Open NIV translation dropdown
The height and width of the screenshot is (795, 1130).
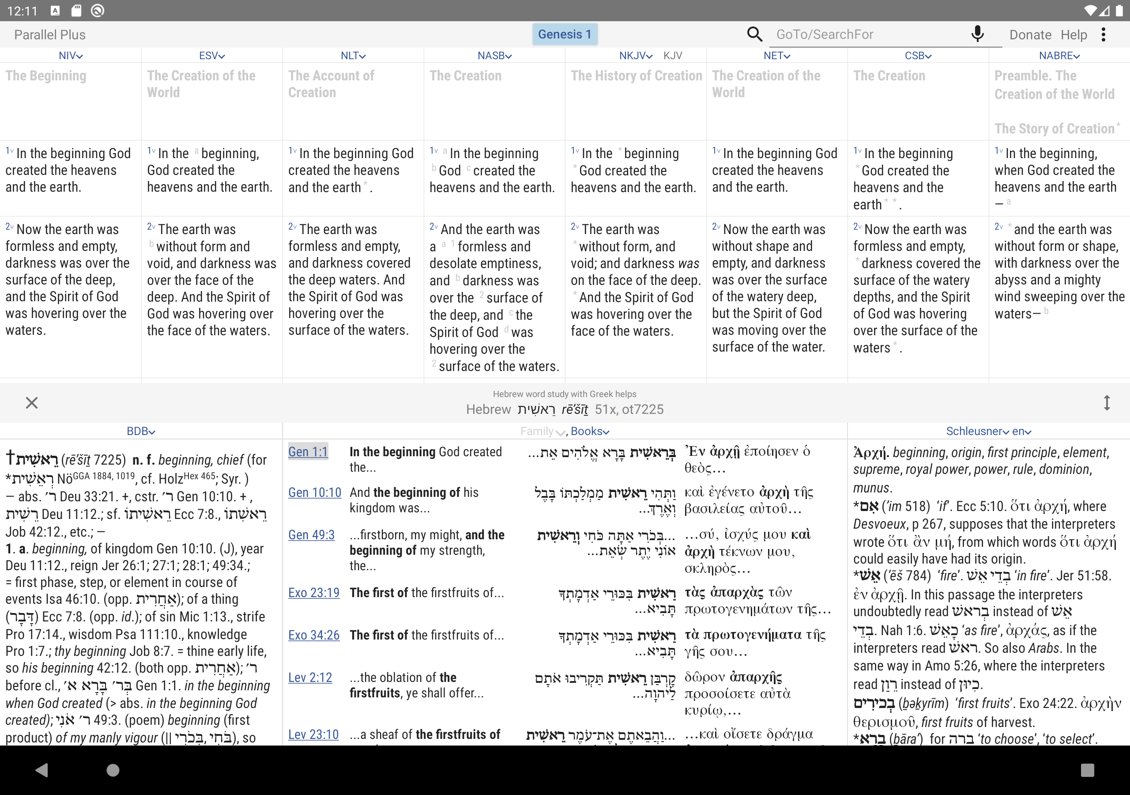70,56
